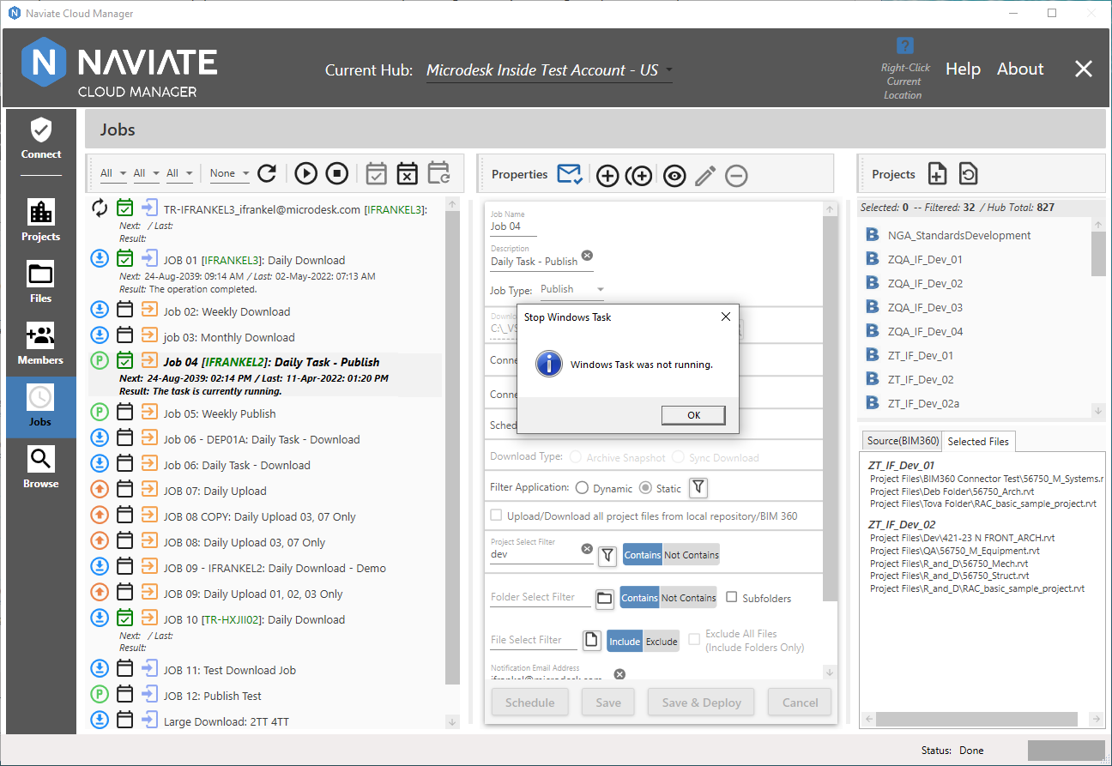Stop the running job with stop icon

pos(336,173)
